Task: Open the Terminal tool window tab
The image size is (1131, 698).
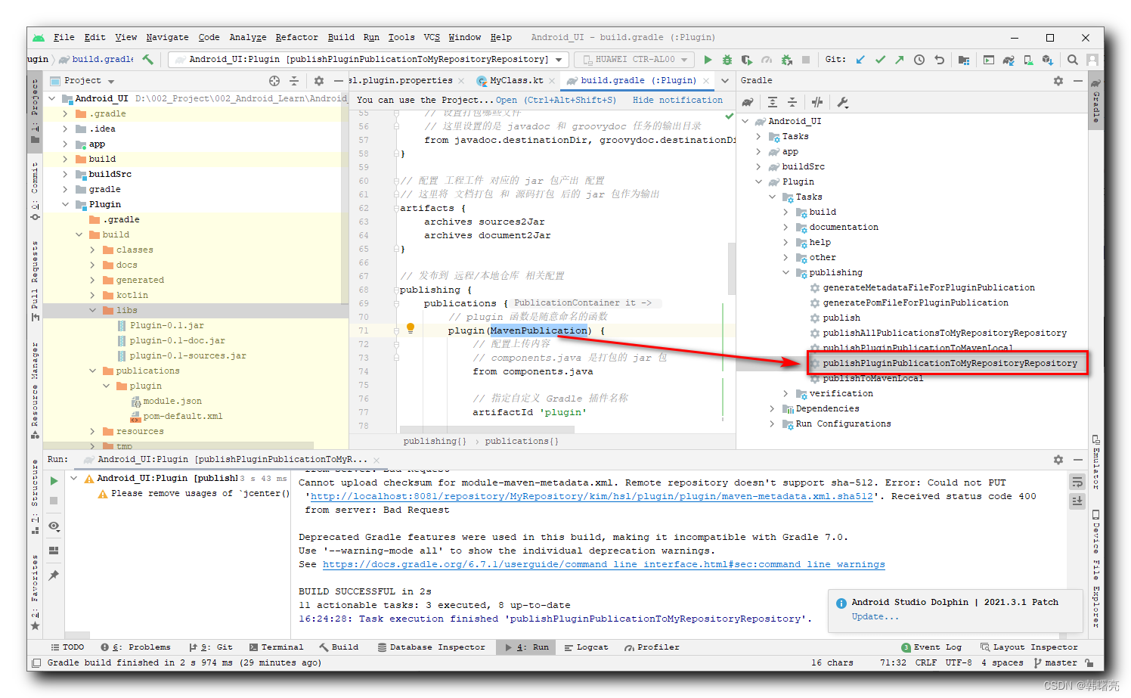Action: click(276, 647)
